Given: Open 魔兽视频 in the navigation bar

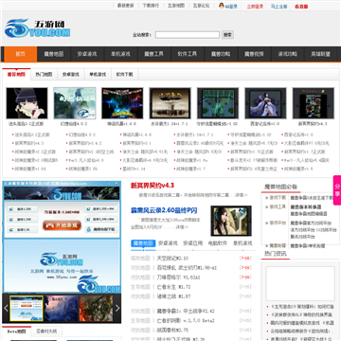Looking at the screenshot, I should pos(254,54).
